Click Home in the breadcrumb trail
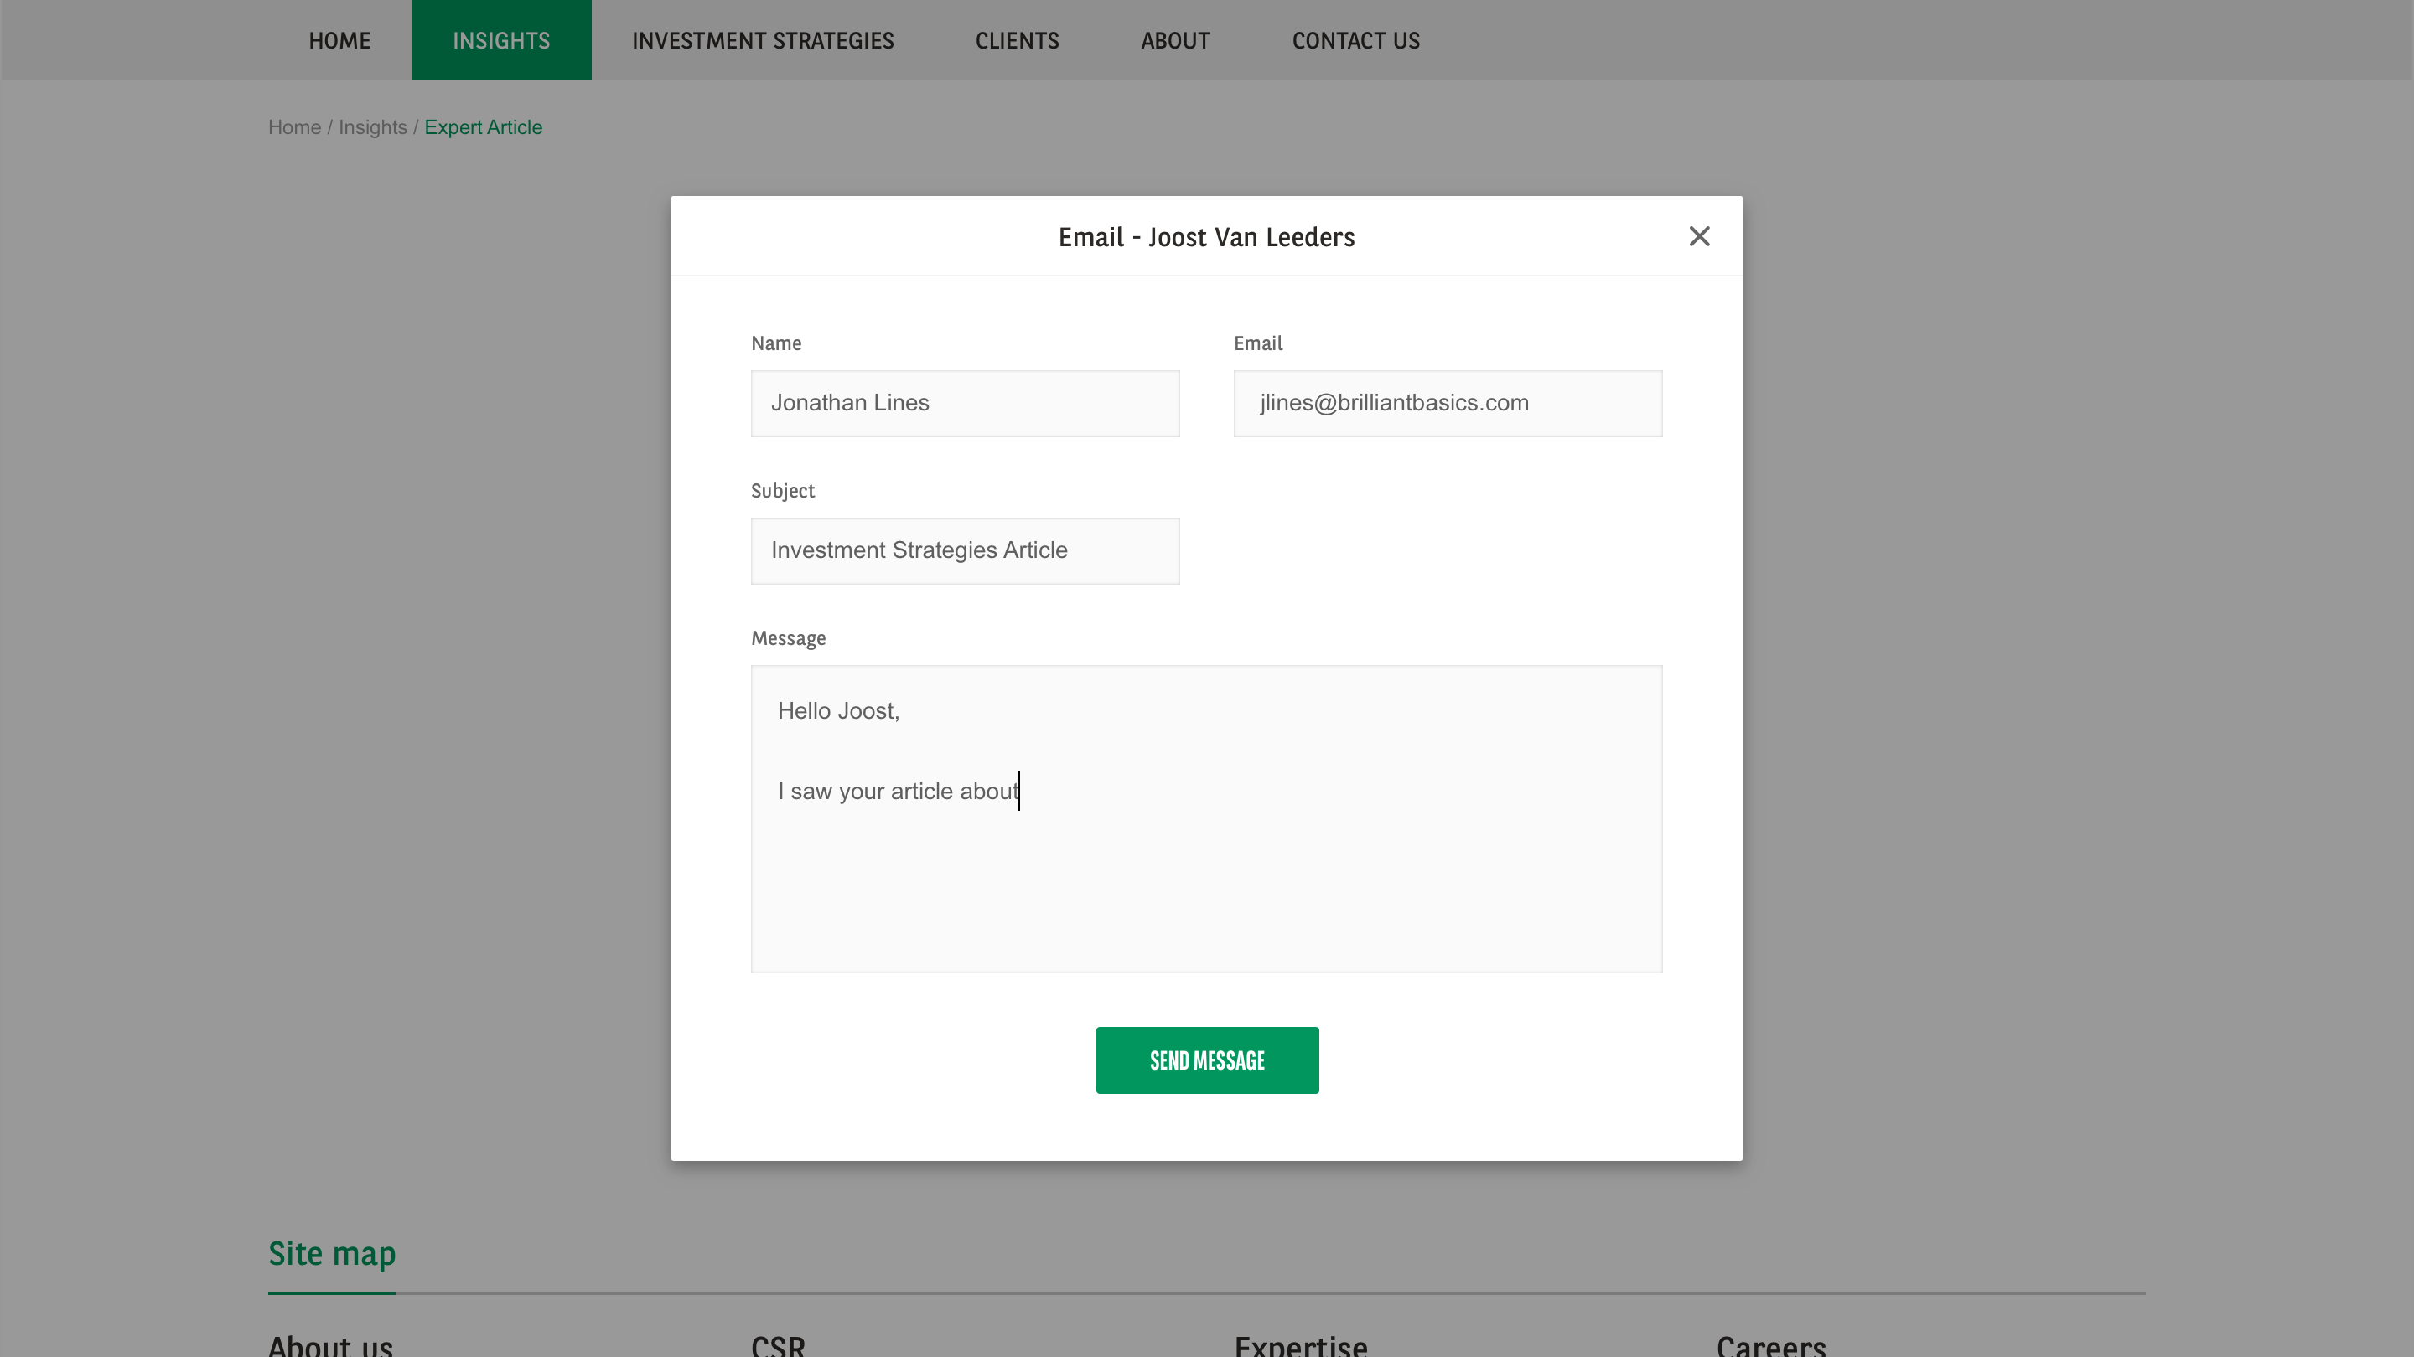The height and width of the screenshot is (1357, 2414). pos(294,127)
